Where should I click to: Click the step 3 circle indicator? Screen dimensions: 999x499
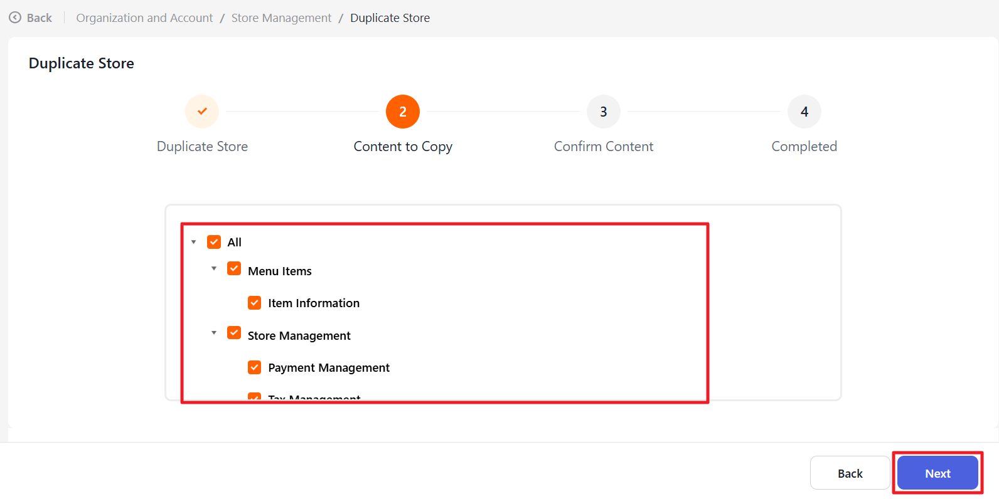[x=604, y=112]
